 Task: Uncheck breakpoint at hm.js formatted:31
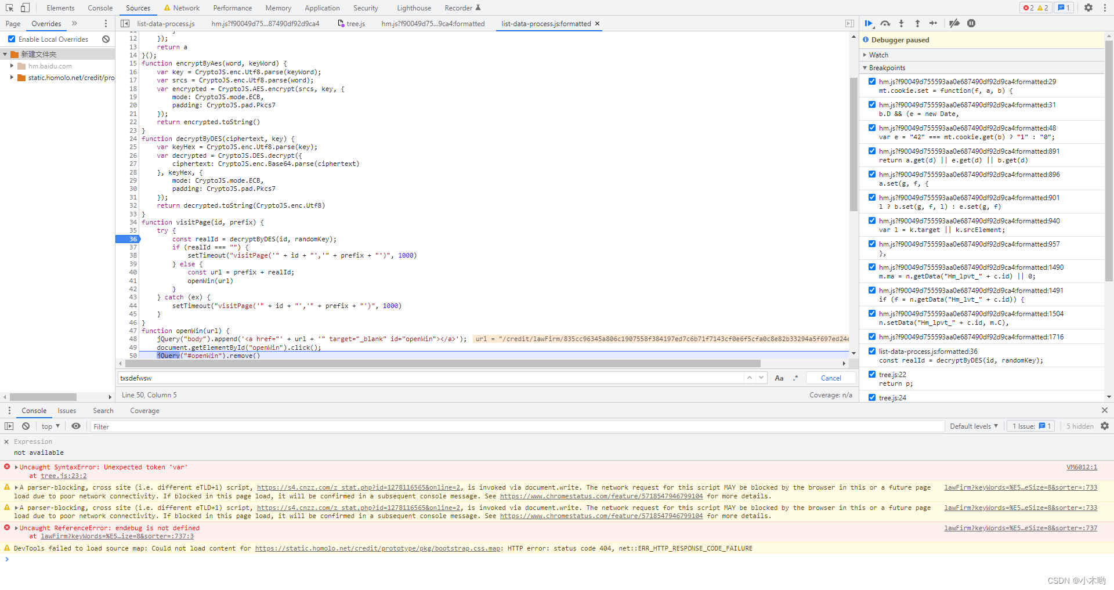click(872, 104)
